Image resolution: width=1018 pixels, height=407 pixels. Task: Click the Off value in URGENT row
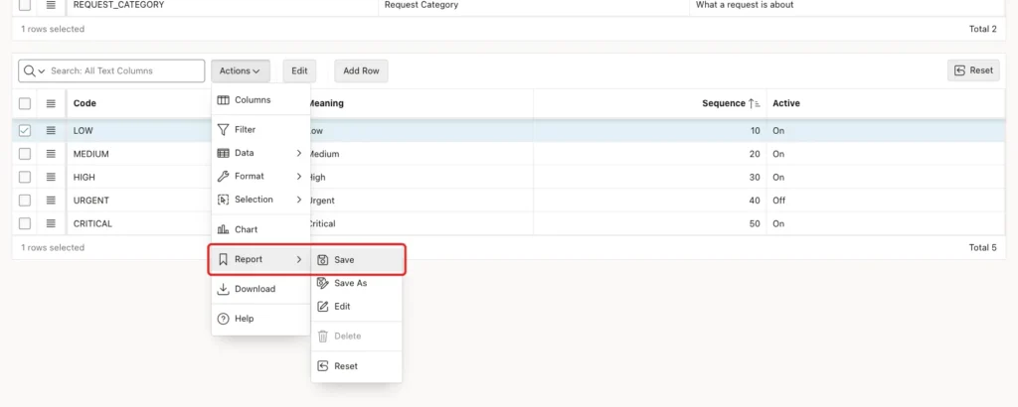(x=778, y=201)
